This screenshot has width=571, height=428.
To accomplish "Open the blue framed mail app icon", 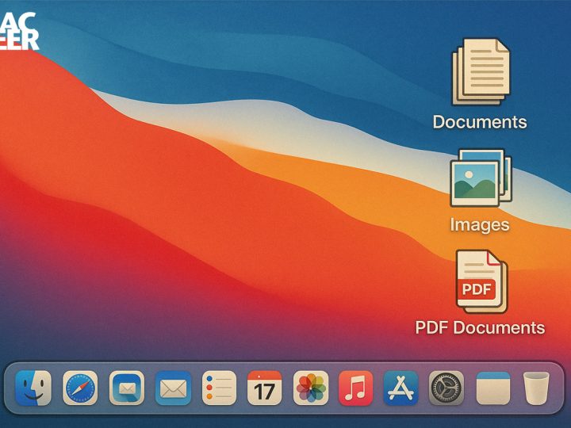I will tap(127, 388).
